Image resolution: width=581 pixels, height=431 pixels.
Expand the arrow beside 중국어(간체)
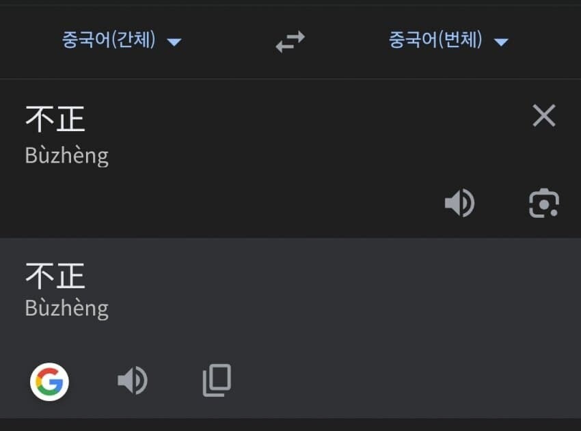coord(174,42)
